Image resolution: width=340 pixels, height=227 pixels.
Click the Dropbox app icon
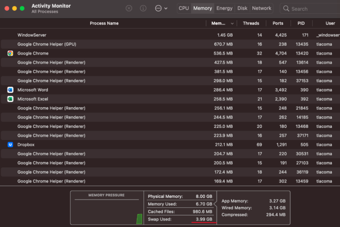pos(10,144)
